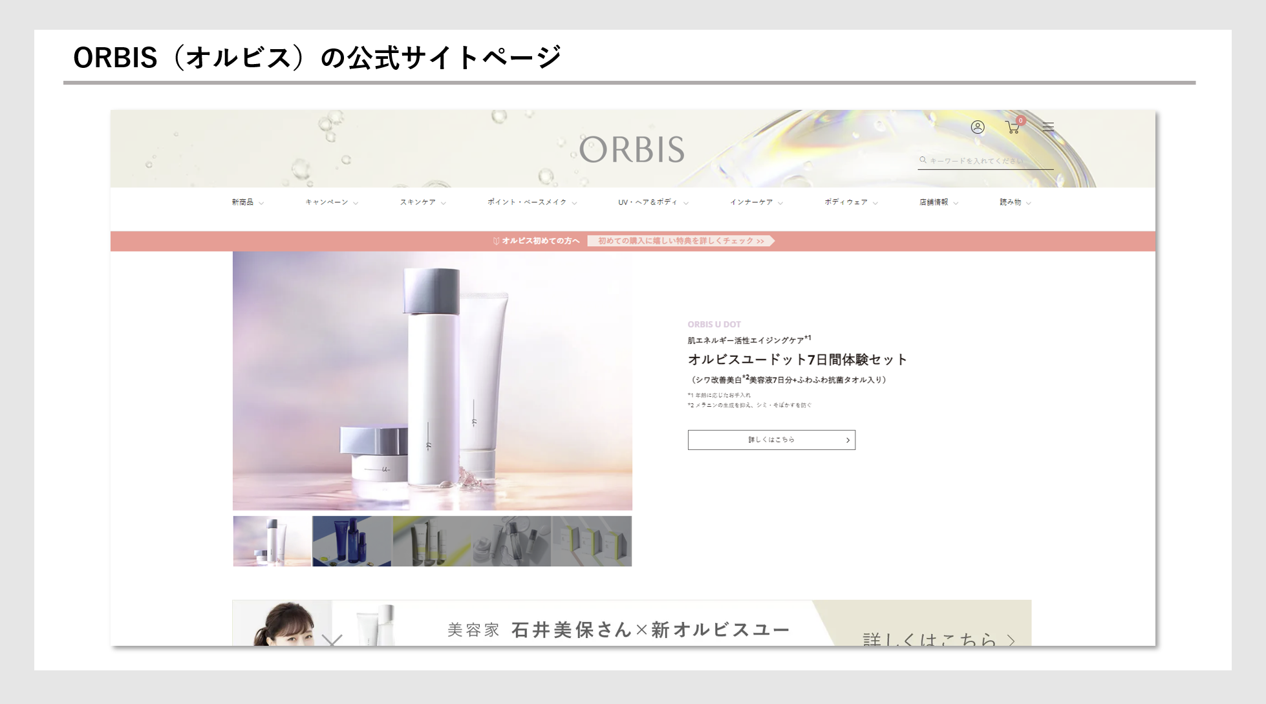This screenshot has height=704, width=1266.
Task: Select the gray bottles fourth carousel thumbnail
Action: point(511,541)
